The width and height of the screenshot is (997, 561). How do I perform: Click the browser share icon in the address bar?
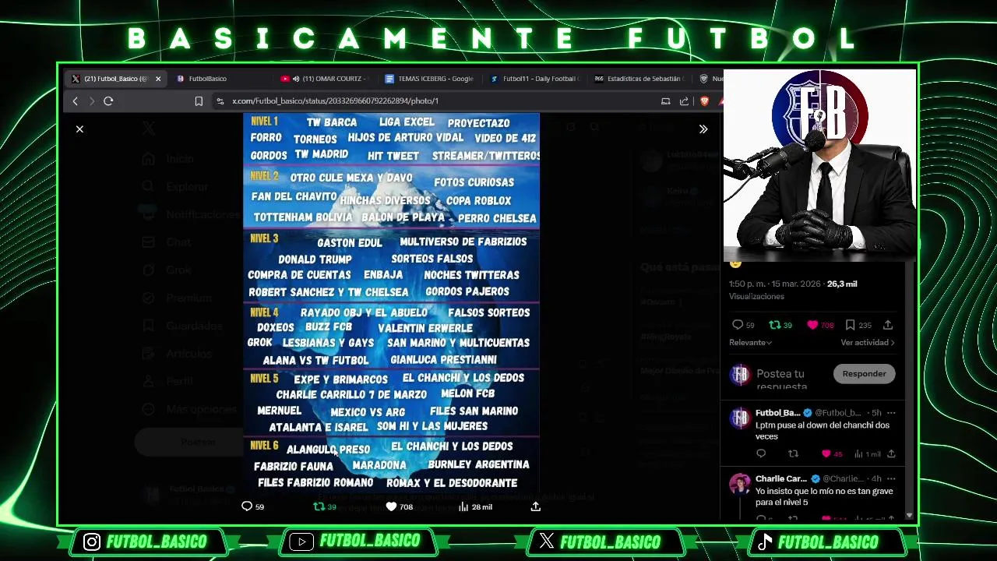[x=684, y=101]
